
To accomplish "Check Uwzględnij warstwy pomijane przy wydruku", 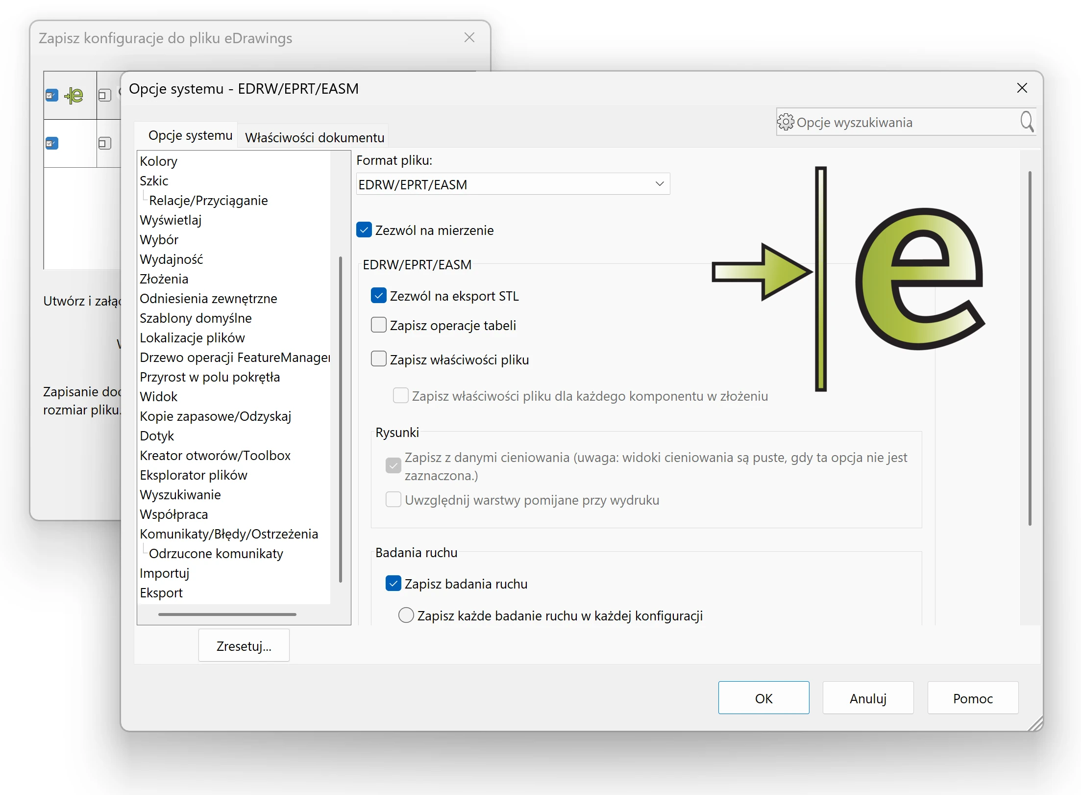I will click(393, 500).
